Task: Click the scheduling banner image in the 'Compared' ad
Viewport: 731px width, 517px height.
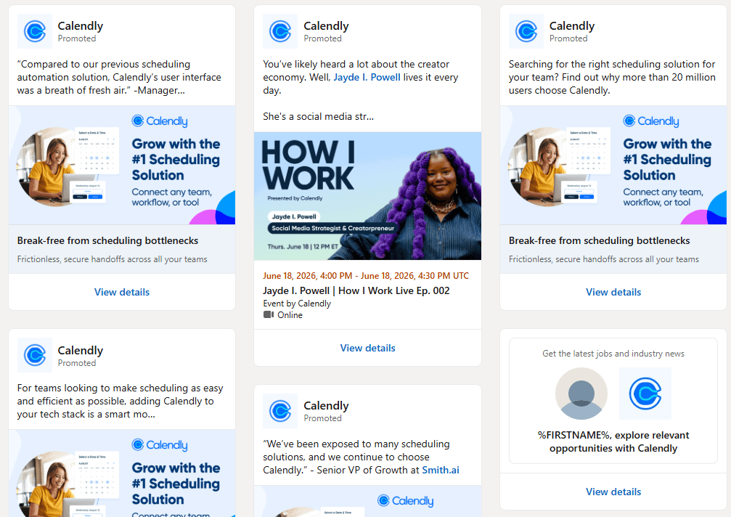Action: coord(122,165)
